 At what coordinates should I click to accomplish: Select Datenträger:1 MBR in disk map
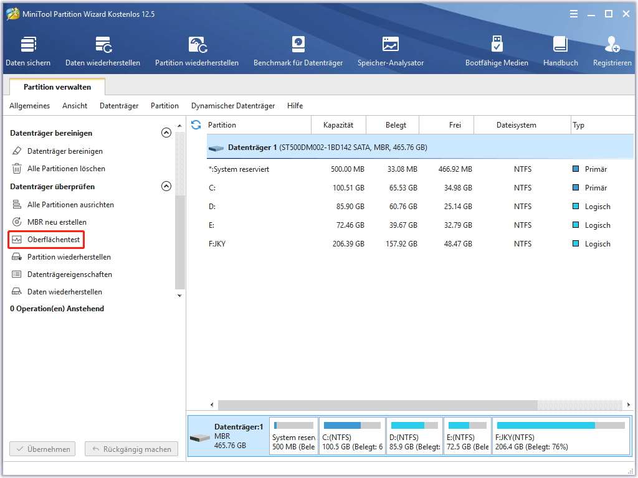pyautogui.click(x=228, y=436)
